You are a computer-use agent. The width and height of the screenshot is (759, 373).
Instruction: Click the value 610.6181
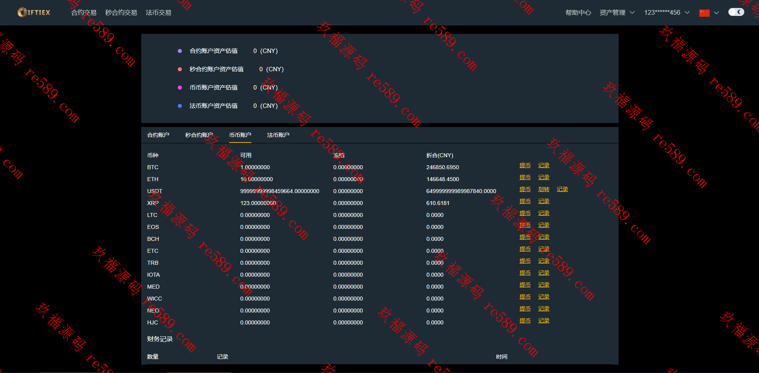click(x=438, y=203)
